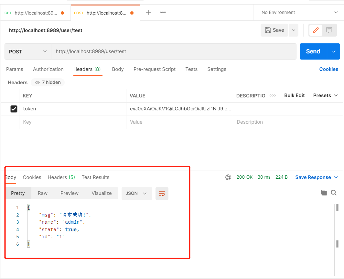Viewport: 344px width, 279px height.
Task: Open tab options three-dot menu
Action: coord(163,12)
